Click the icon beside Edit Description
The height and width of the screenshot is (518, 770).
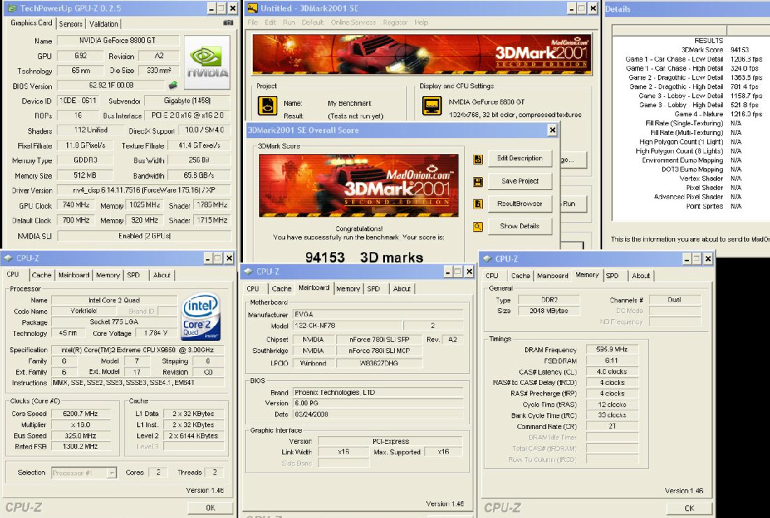click(x=478, y=159)
